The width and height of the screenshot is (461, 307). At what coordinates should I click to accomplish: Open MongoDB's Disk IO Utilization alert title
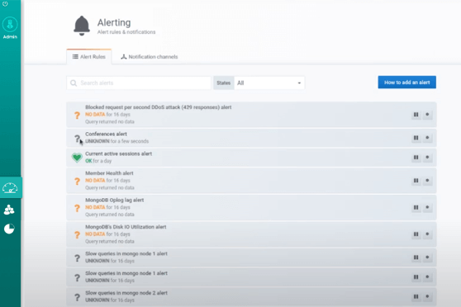(126, 227)
